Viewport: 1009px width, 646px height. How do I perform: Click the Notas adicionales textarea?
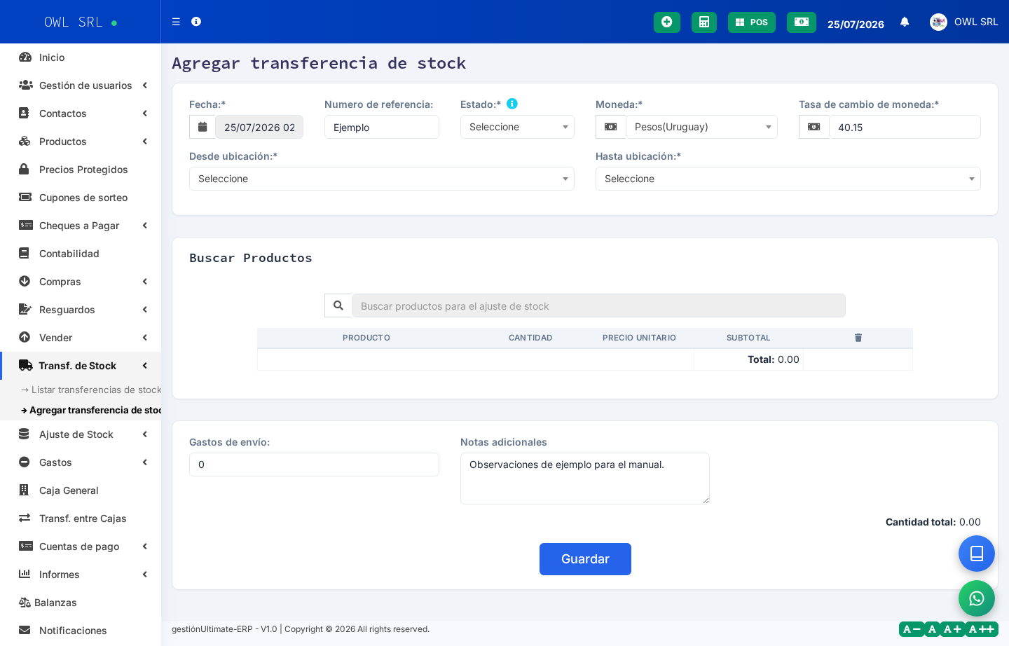click(585, 479)
